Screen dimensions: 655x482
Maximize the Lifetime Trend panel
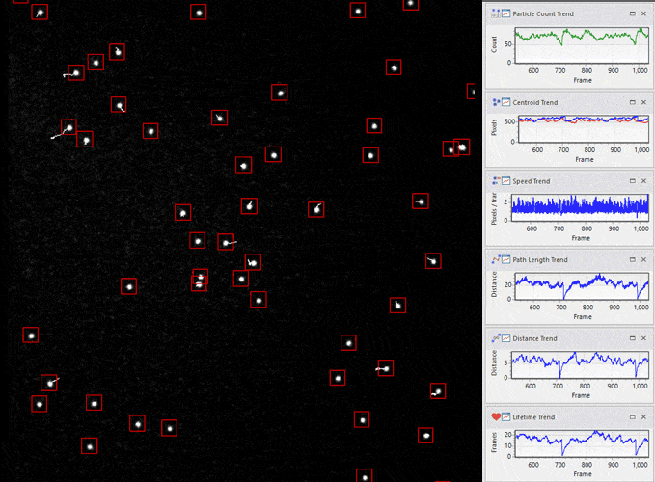pos(632,417)
